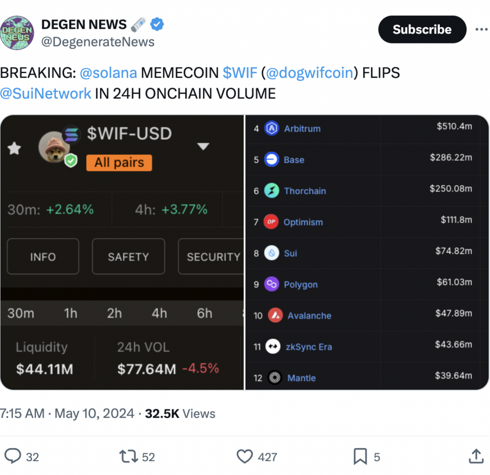
Task: Click the All pairs orange label
Action: click(x=119, y=163)
